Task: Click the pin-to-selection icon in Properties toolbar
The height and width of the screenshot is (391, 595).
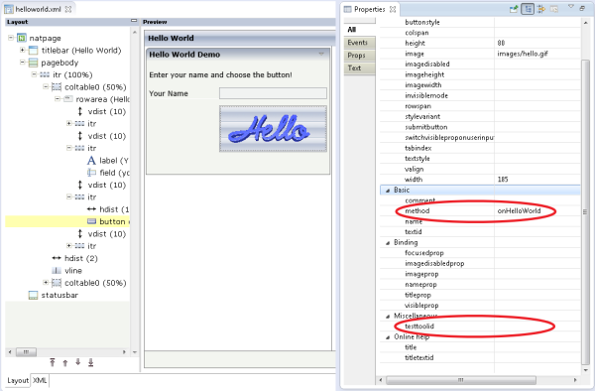Action: (x=514, y=9)
